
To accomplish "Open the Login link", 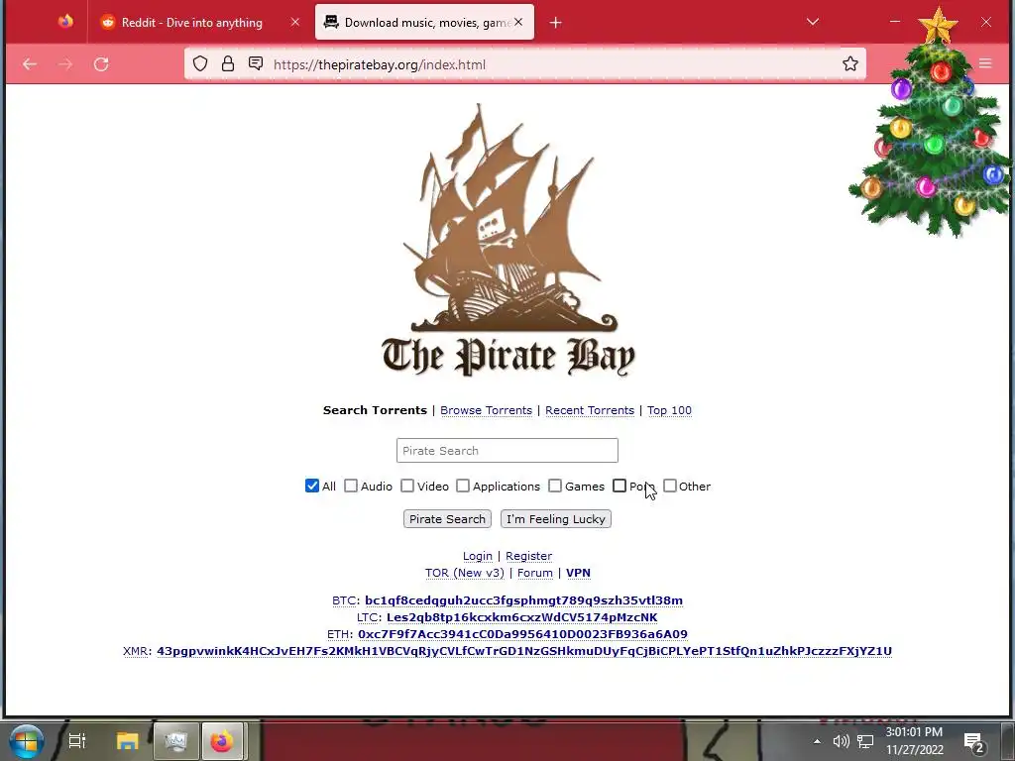I will coord(478,556).
